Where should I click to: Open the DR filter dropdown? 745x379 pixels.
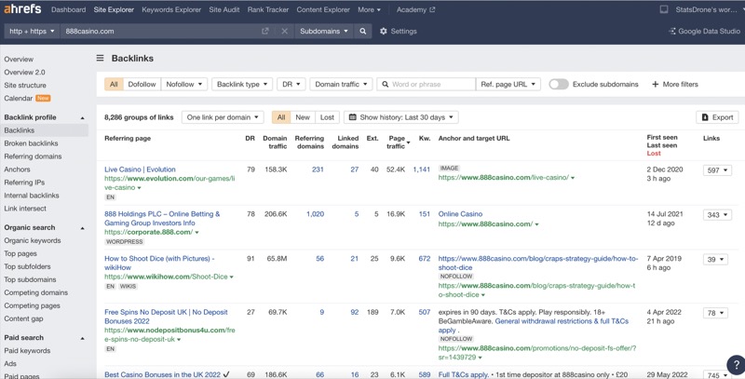[x=291, y=84]
